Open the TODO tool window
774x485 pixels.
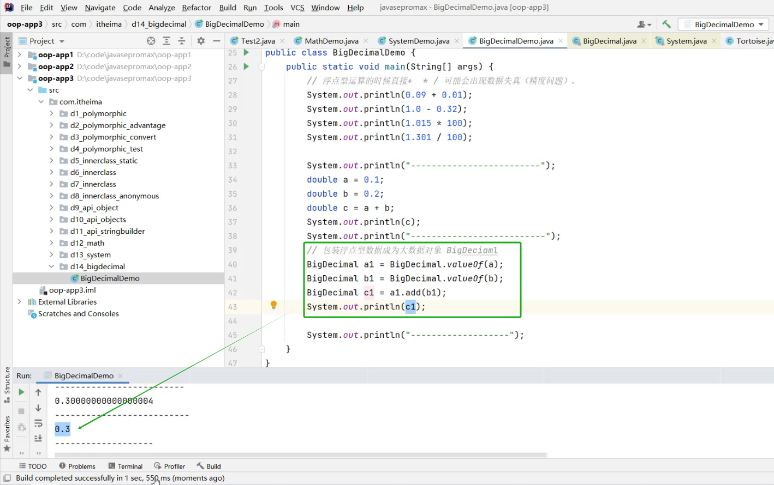pyautogui.click(x=33, y=466)
